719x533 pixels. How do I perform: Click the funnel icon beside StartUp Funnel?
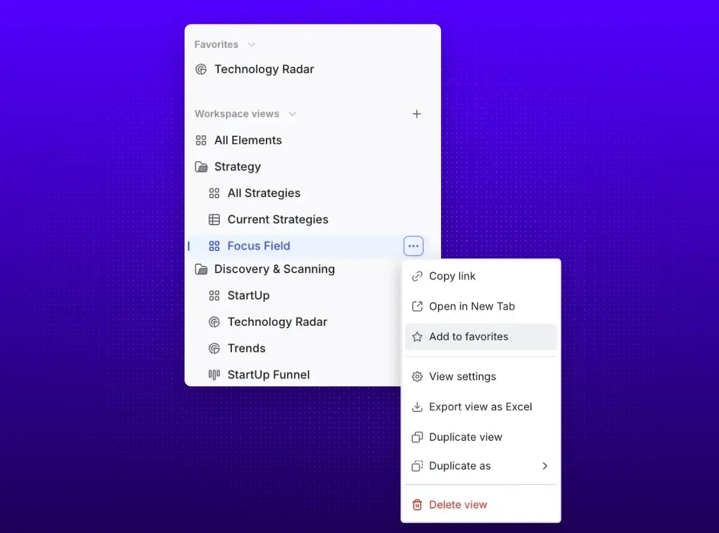(x=214, y=375)
